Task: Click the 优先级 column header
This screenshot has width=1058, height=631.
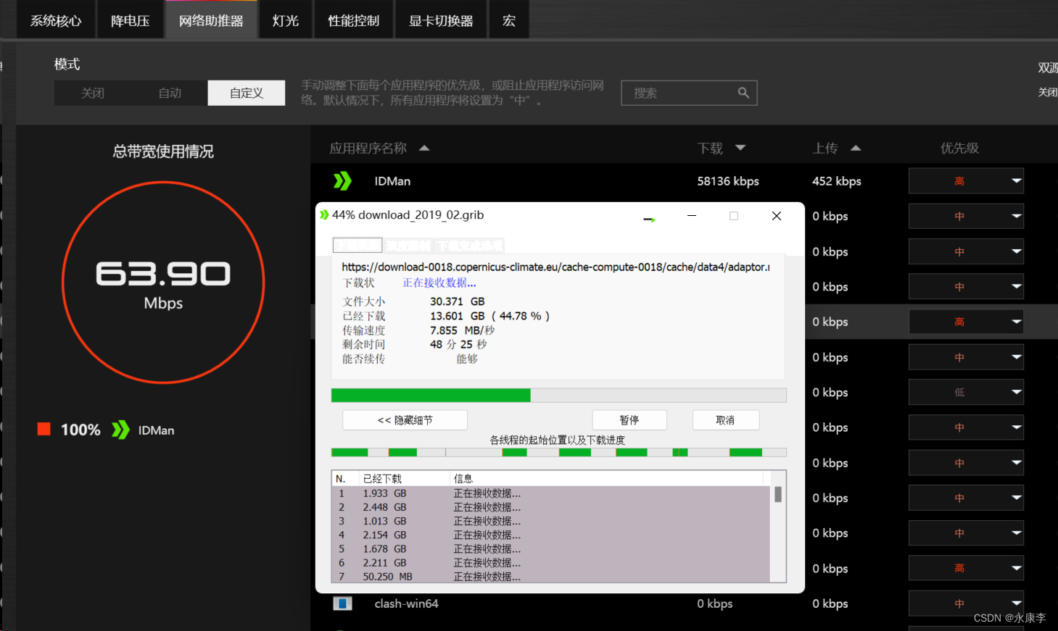Action: (959, 148)
